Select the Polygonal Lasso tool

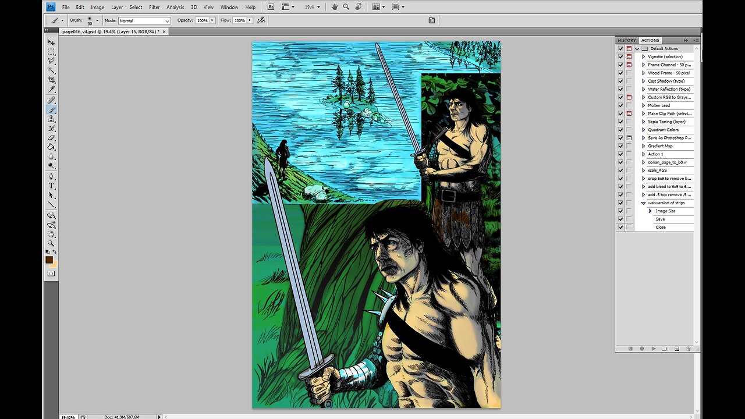51,61
